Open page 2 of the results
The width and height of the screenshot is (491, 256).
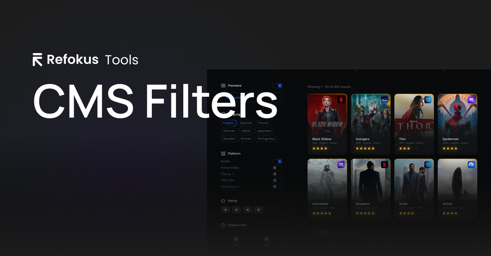334,232
